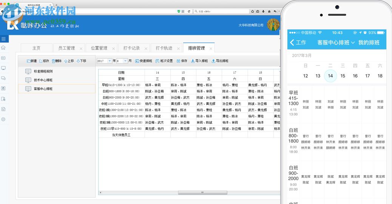Click browser home icon
The height and width of the screenshot is (204, 392).
click(x=269, y=11)
